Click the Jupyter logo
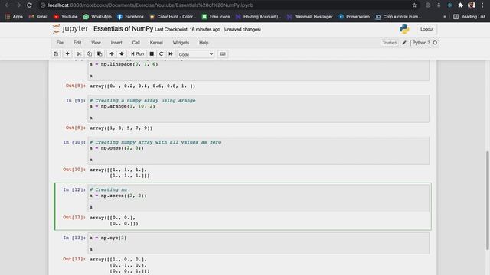The image size is (490, 275). (x=70, y=29)
